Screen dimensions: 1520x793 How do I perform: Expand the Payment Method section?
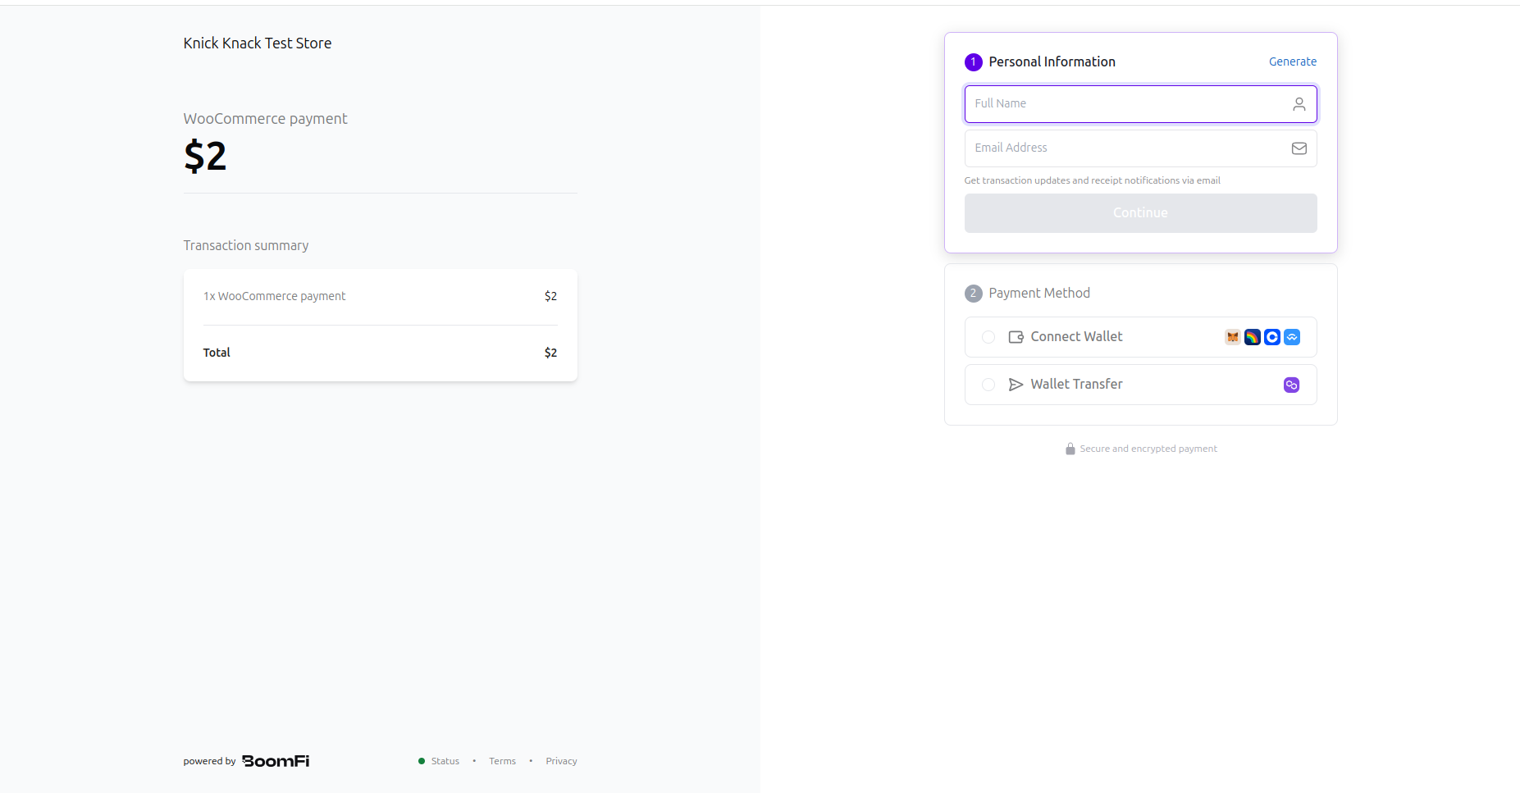click(1038, 293)
